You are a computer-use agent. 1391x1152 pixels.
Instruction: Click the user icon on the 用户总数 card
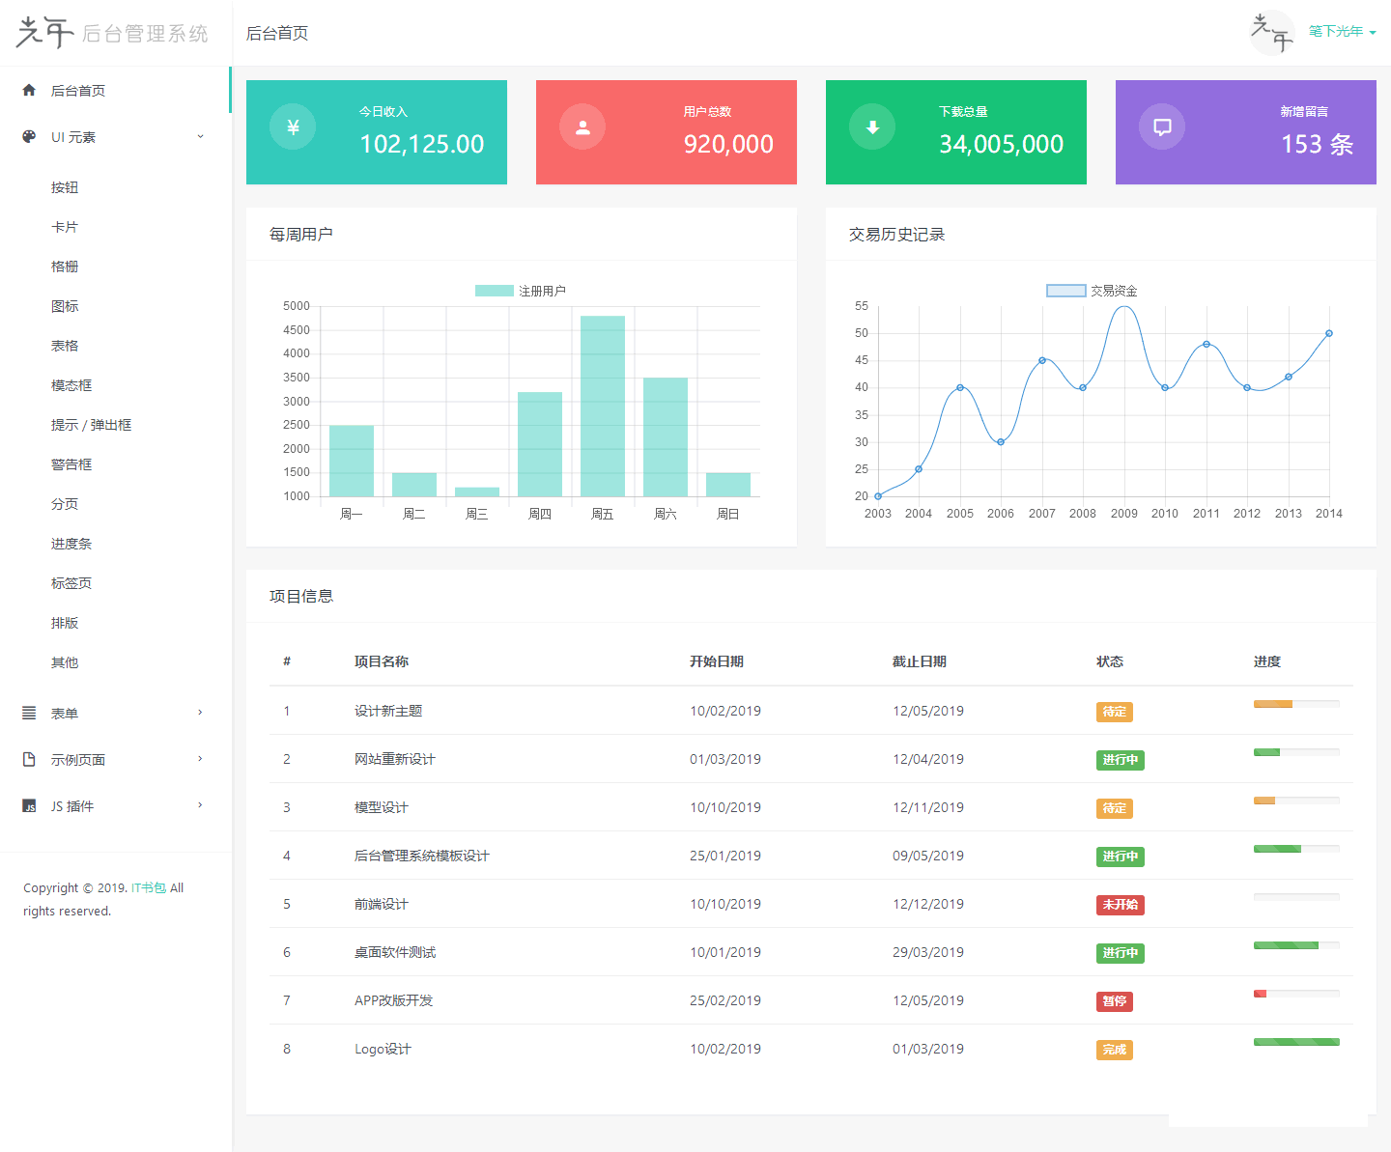582,126
